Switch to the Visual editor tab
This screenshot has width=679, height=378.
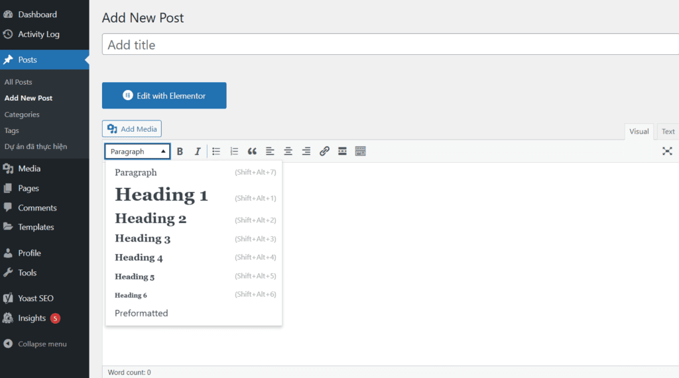click(639, 132)
